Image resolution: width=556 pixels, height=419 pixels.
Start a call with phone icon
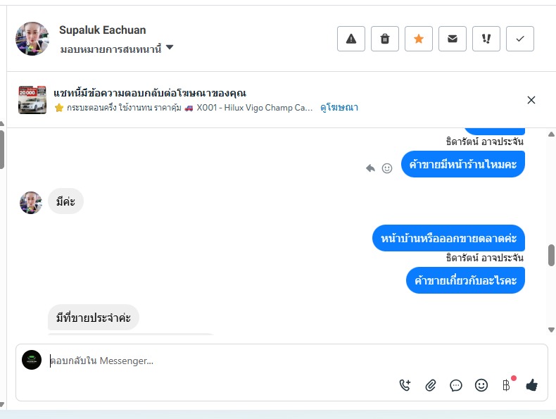405,385
